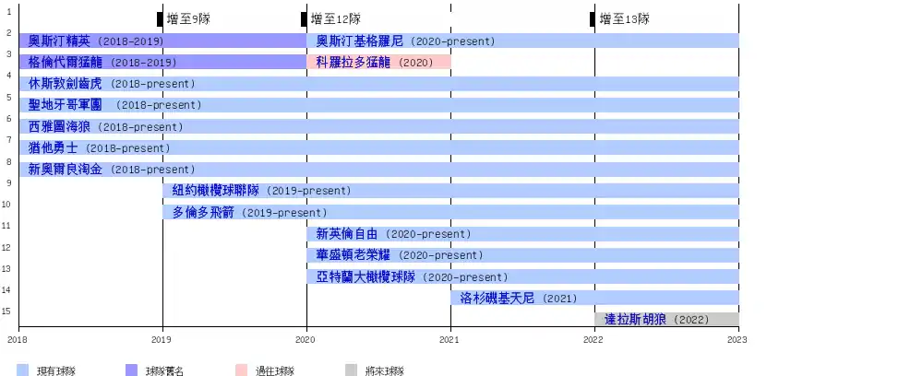Open the 科羅拉多猛龍 team link
923x376 pixels.
click(354, 63)
